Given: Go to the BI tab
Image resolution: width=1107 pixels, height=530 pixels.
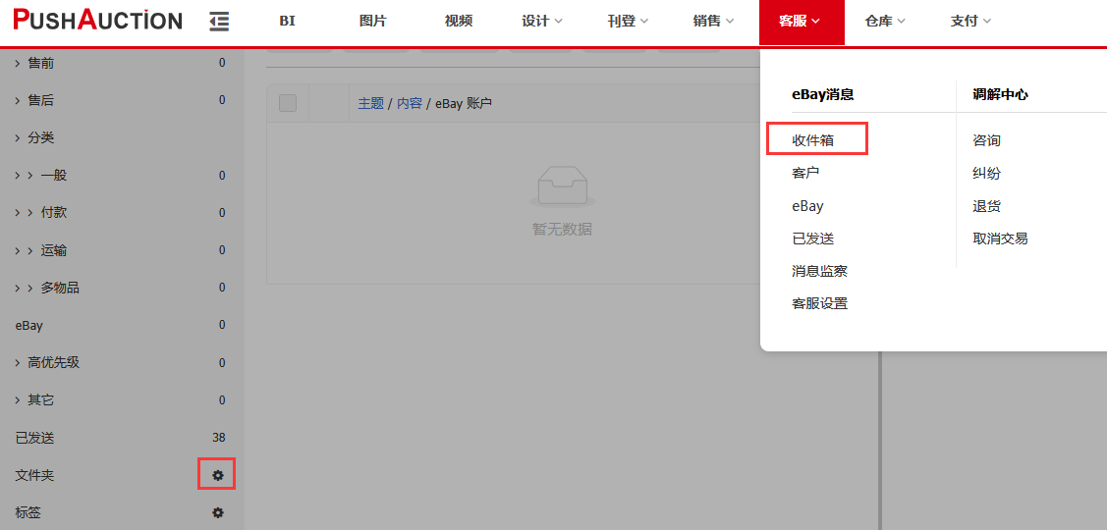Looking at the screenshot, I should [x=287, y=22].
